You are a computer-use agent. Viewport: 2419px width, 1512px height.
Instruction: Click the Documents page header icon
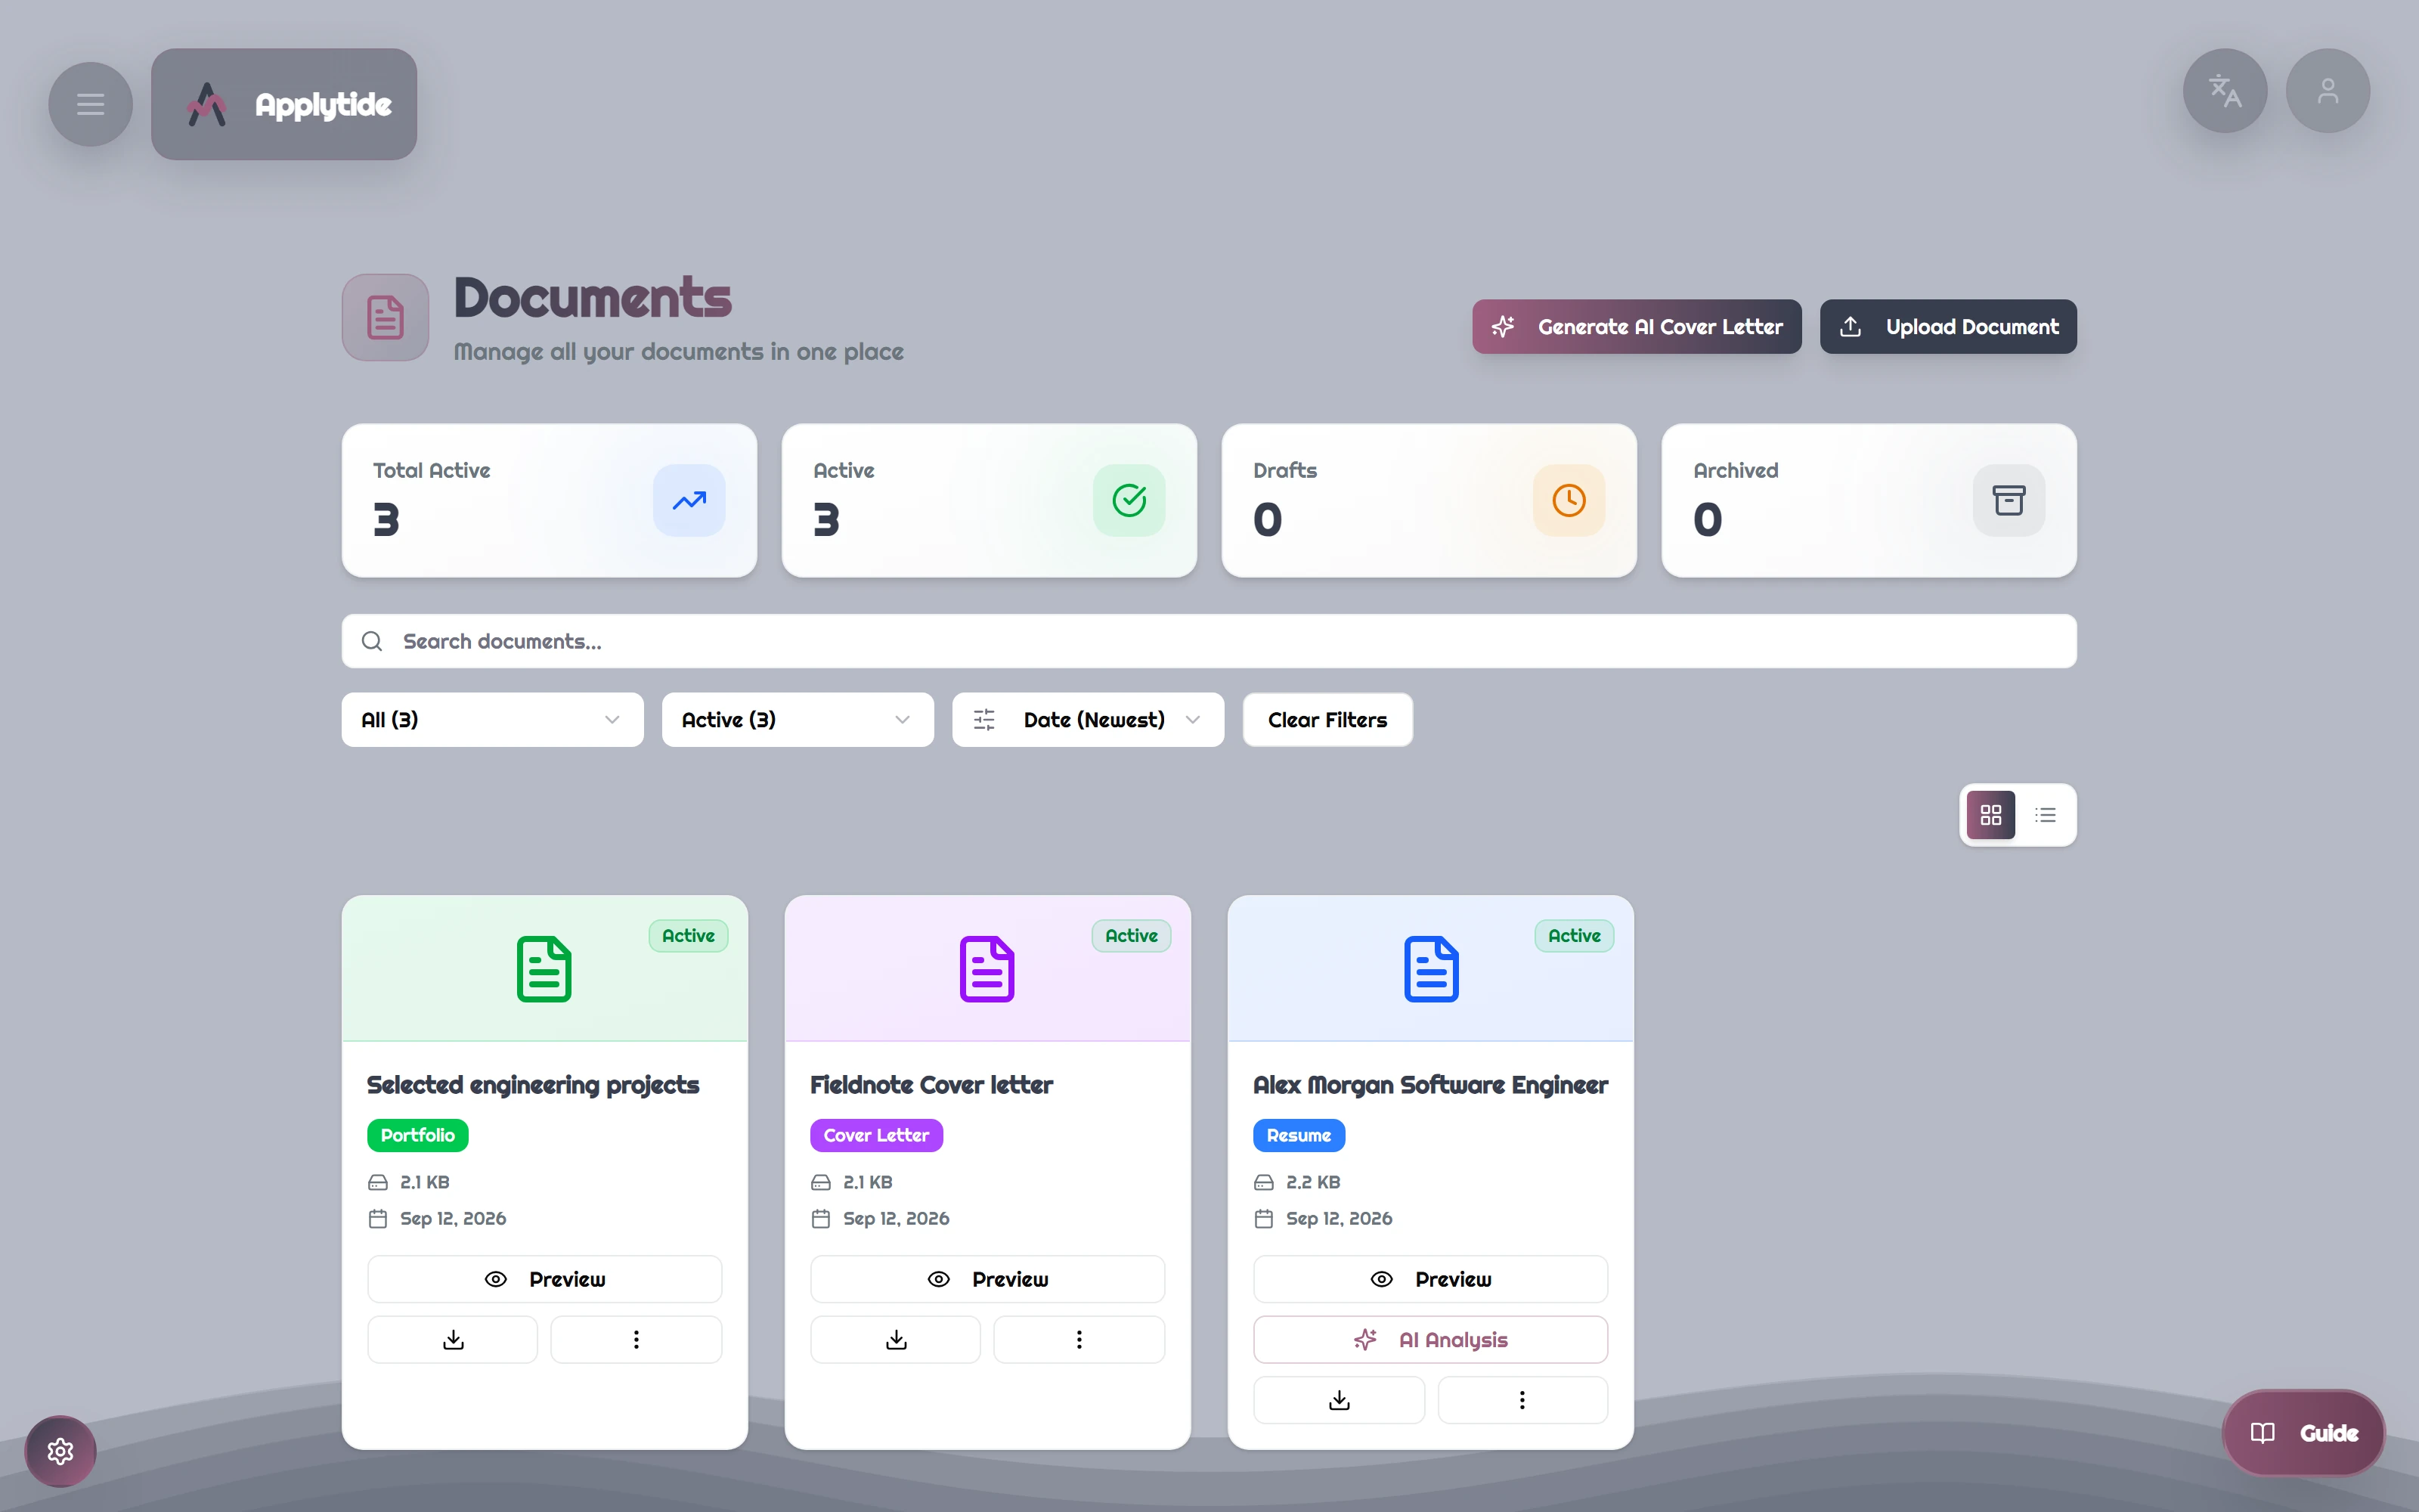pos(386,318)
